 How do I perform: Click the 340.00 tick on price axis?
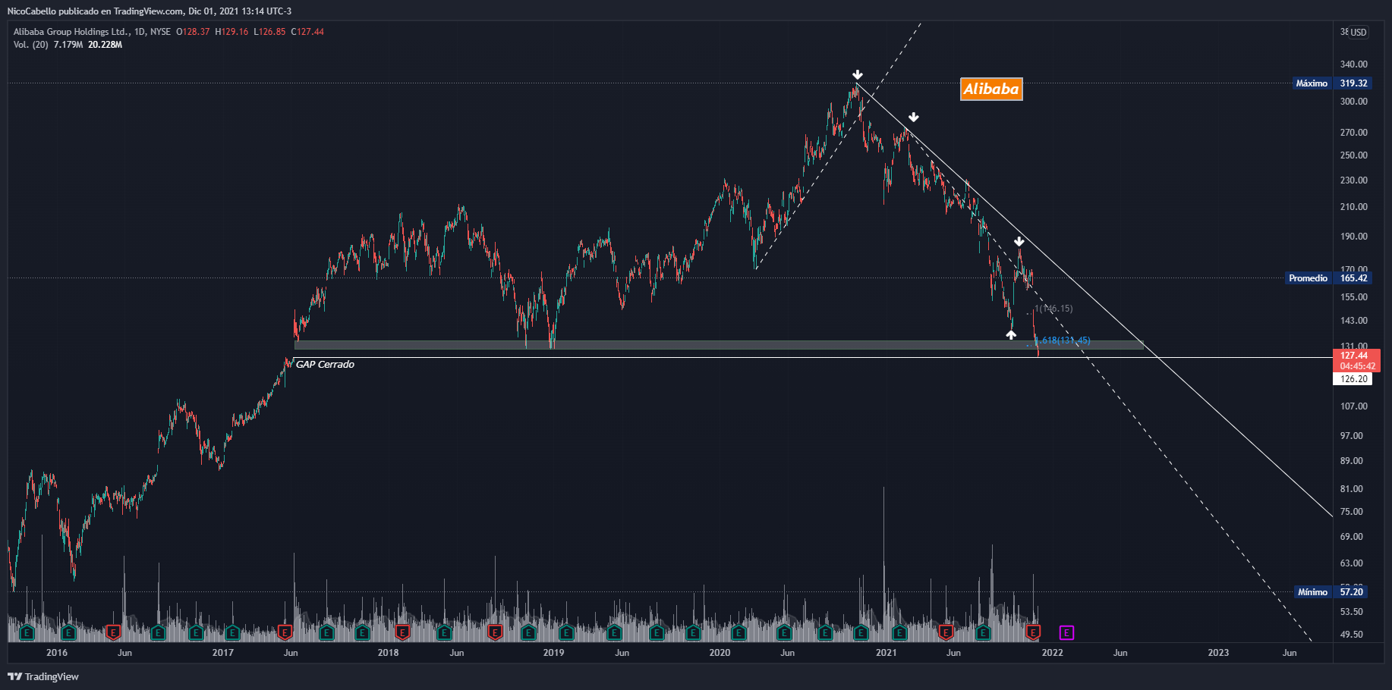1354,64
